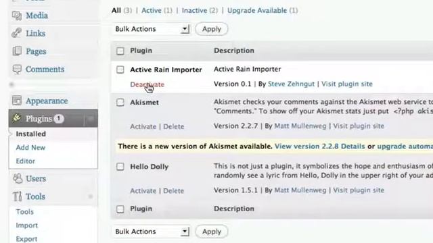Click the Tools icon in sidebar
Viewport: 433px width, 243px height.
pos(17,196)
